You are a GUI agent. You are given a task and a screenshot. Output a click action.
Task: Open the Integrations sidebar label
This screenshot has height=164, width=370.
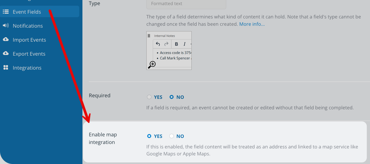pyautogui.click(x=27, y=68)
